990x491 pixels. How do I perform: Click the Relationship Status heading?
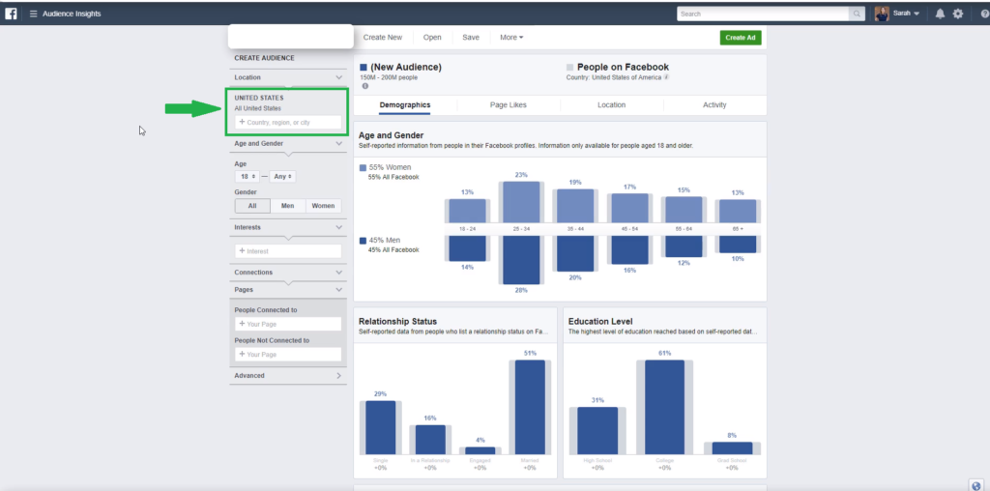(397, 321)
